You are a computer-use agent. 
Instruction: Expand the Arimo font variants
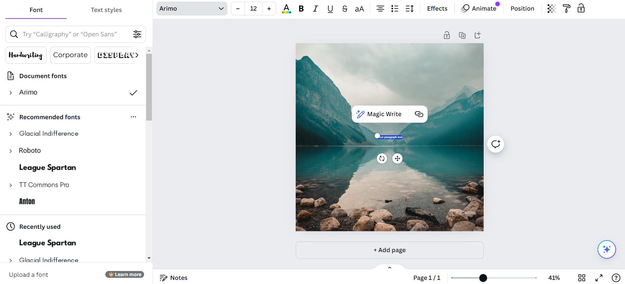11,93
